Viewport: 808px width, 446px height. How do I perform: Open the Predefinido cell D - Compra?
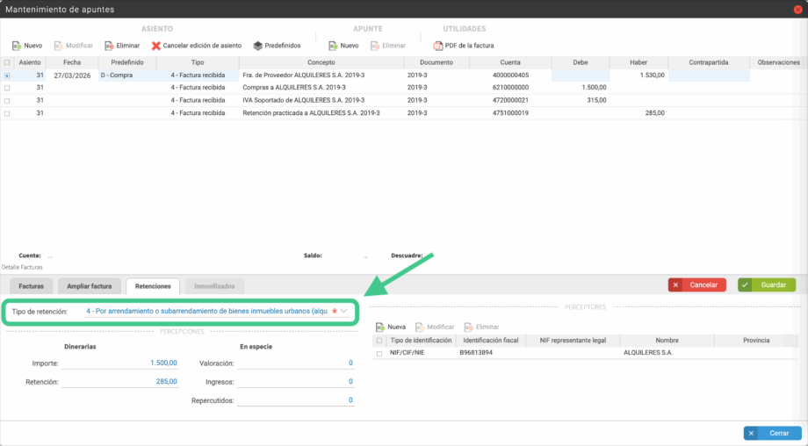[x=126, y=76]
